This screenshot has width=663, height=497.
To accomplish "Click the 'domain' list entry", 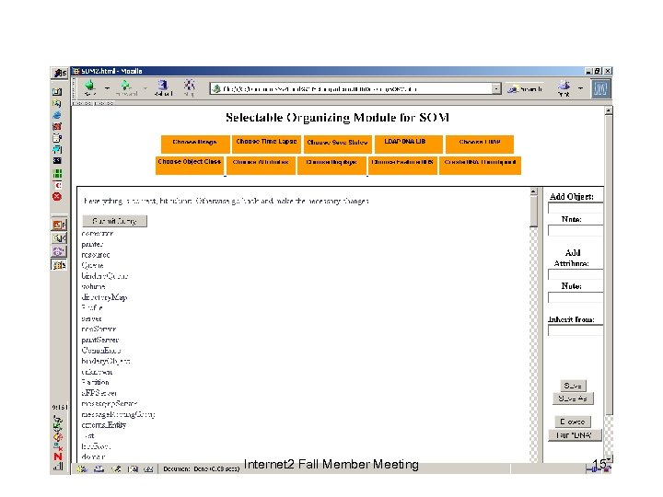I will pos(93,457).
